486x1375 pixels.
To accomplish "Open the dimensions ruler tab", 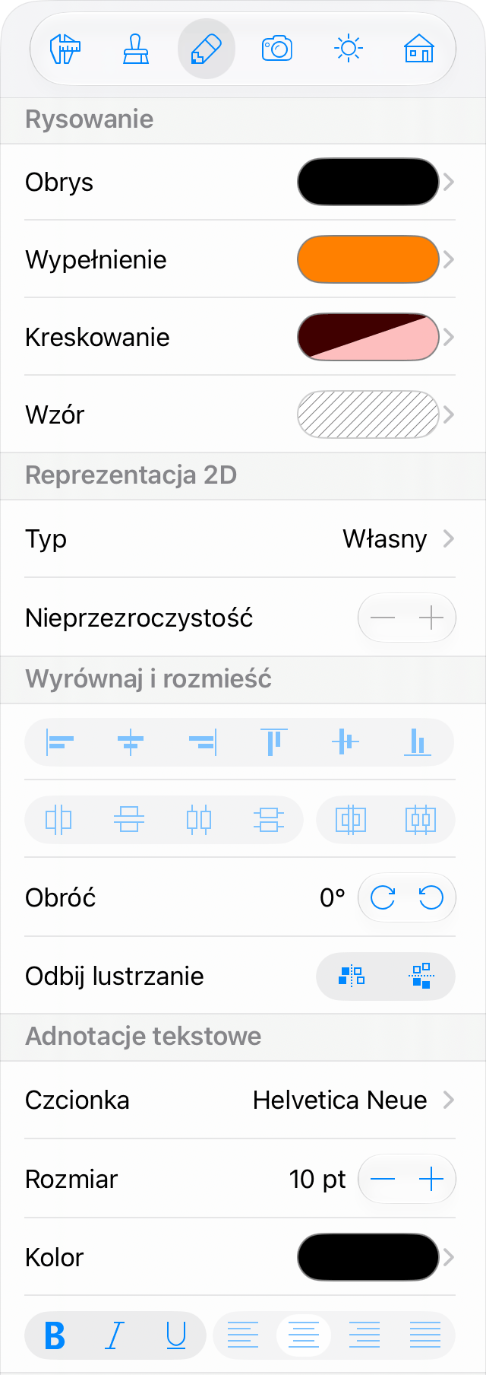I will tap(65, 49).
